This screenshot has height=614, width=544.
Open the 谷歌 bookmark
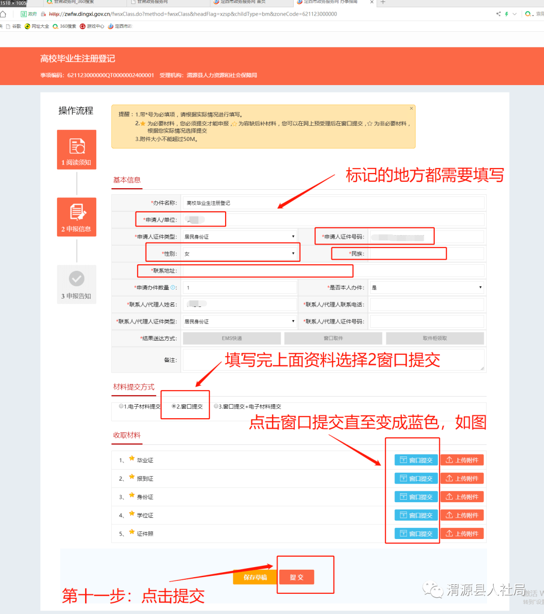point(14,26)
